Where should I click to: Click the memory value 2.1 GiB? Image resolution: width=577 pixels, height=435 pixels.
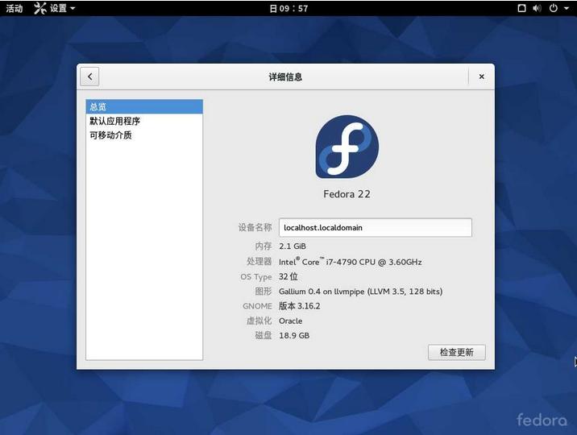(x=293, y=246)
